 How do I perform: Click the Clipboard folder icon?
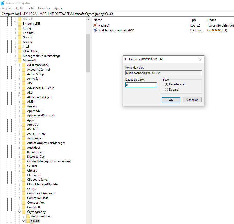pyautogui.click(x=24, y=175)
